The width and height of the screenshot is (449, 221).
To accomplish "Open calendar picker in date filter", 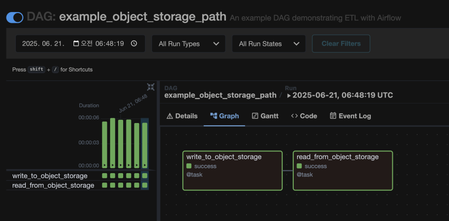I will pyautogui.click(x=76, y=44).
